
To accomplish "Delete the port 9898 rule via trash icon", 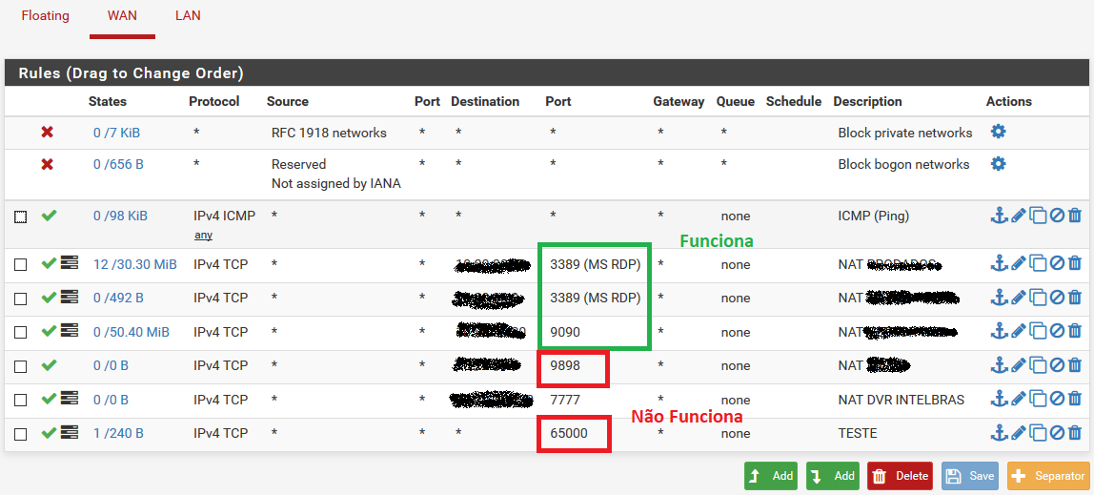I will pyautogui.click(x=1074, y=365).
